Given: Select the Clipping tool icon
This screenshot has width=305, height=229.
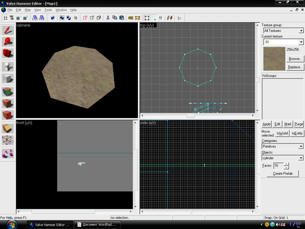Looking at the screenshot, I should point(8,129).
